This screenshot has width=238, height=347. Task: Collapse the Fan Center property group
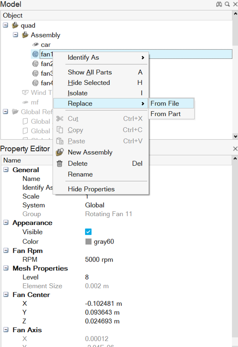[6, 295]
